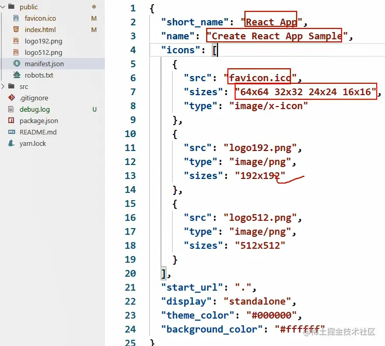Screen dimensions: 385x346
Task: Collapse the public folder chevron
Action: (3, 7)
